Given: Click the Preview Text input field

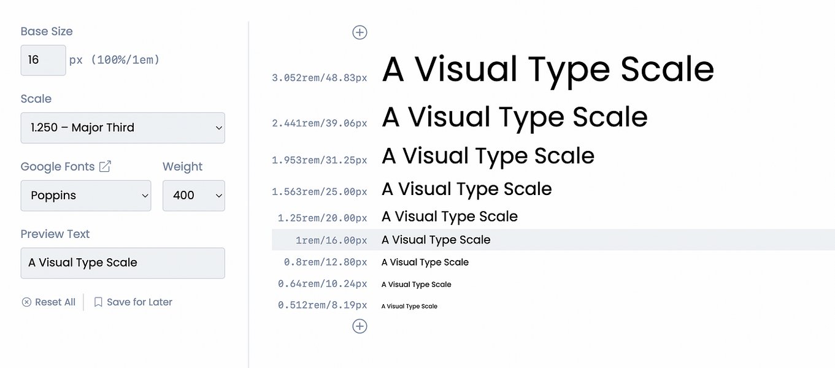Looking at the screenshot, I should click(123, 263).
